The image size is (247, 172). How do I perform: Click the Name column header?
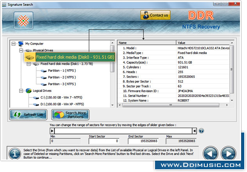[x=147, y=43]
